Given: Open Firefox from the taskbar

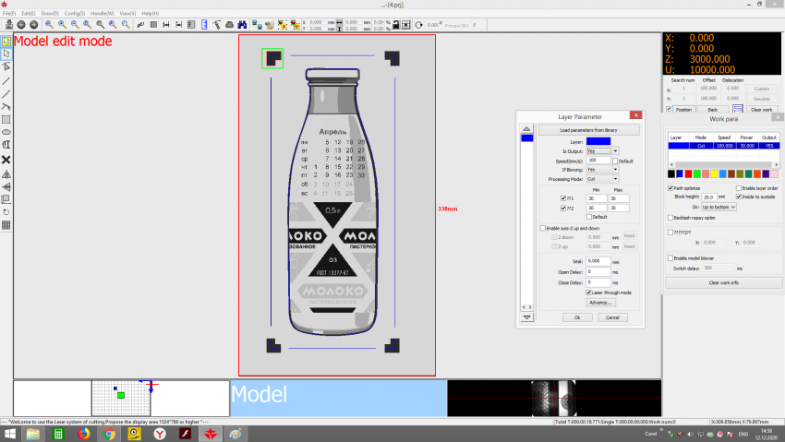Looking at the screenshot, I should (83, 433).
